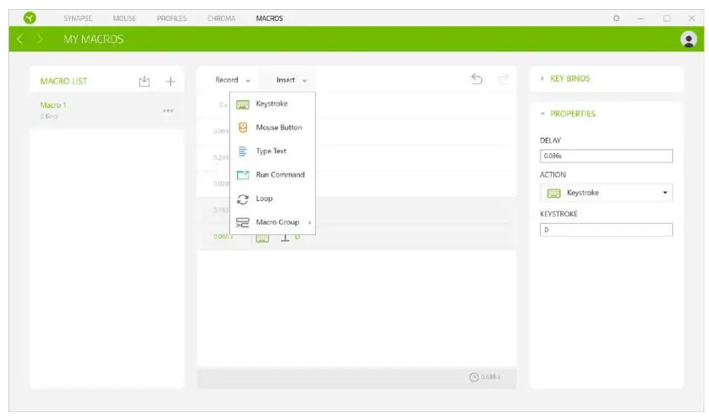
Task: Click the clock icon in the total time bar
Action: click(x=474, y=377)
